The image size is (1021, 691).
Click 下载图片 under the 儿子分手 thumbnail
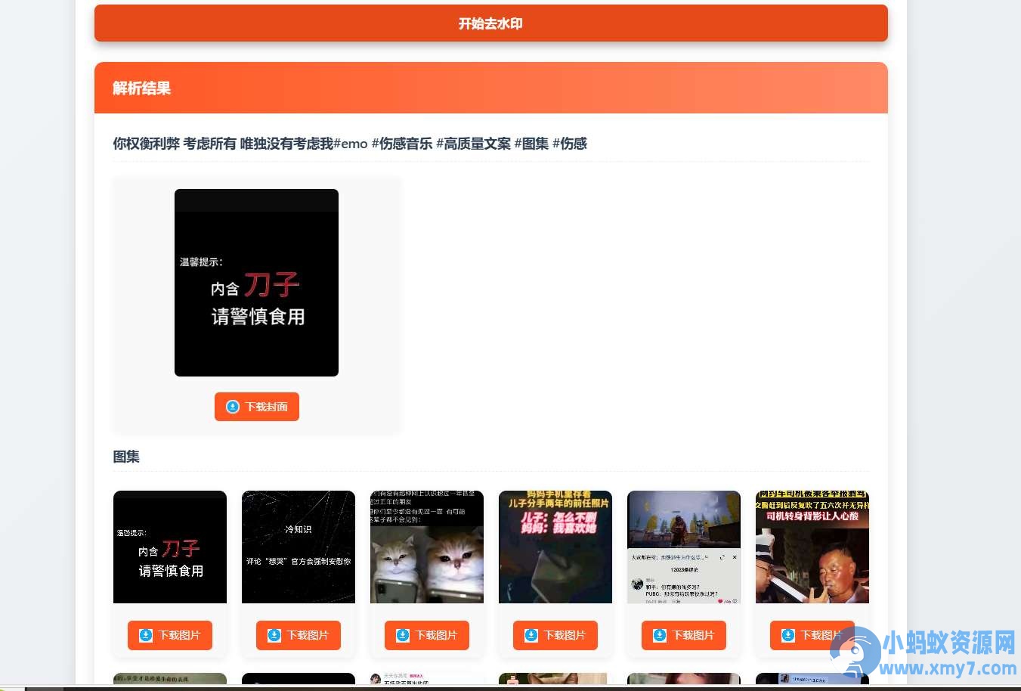pyautogui.click(x=555, y=635)
